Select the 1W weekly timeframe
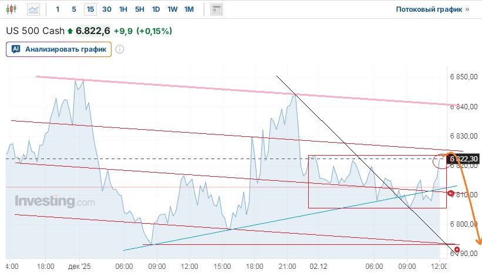This screenshot has height=273, width=482. tap(173, 9)
